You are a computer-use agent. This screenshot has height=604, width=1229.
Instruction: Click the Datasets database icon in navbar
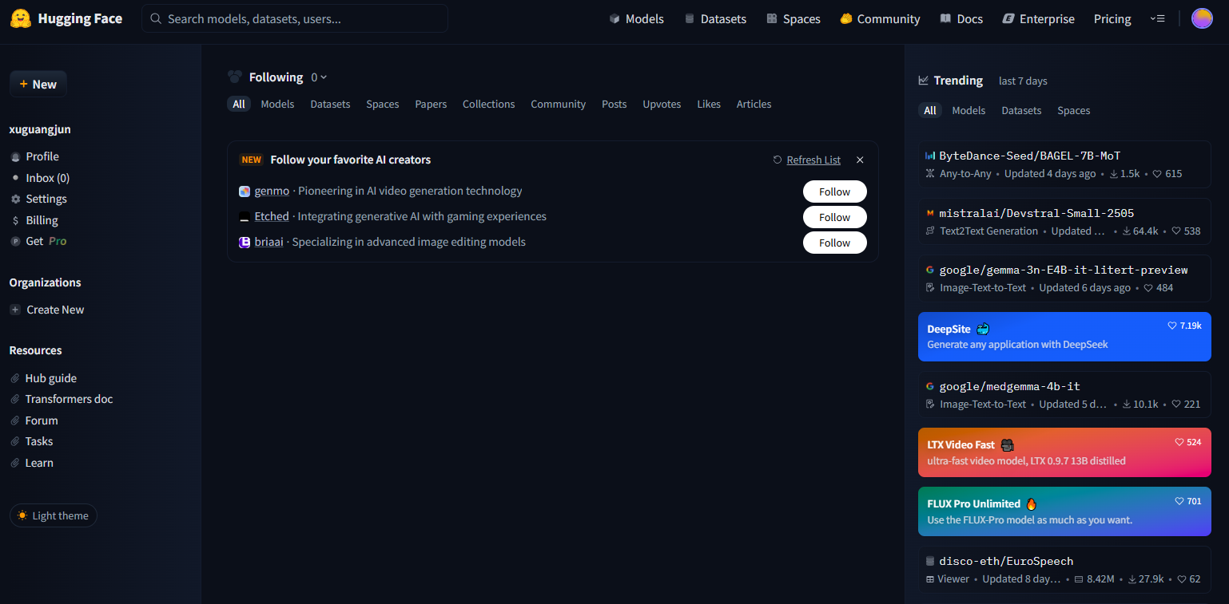[x=690, y=18]
